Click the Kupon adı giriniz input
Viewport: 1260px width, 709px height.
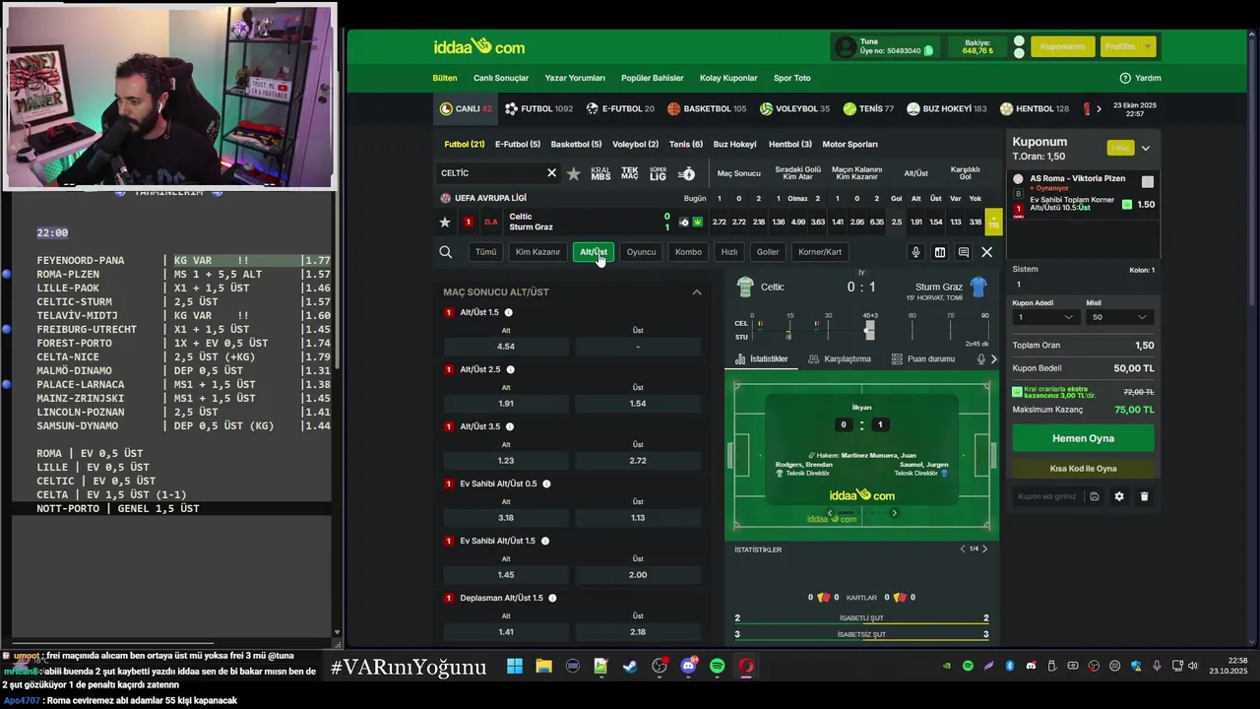1046,496
